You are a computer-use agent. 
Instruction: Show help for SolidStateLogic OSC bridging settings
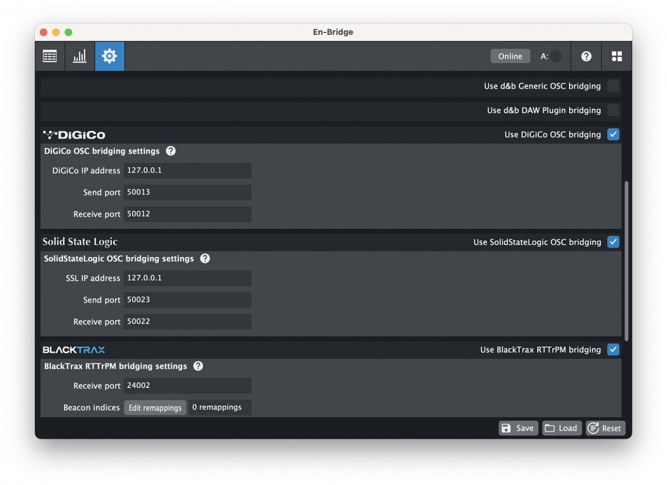(205, 259)
